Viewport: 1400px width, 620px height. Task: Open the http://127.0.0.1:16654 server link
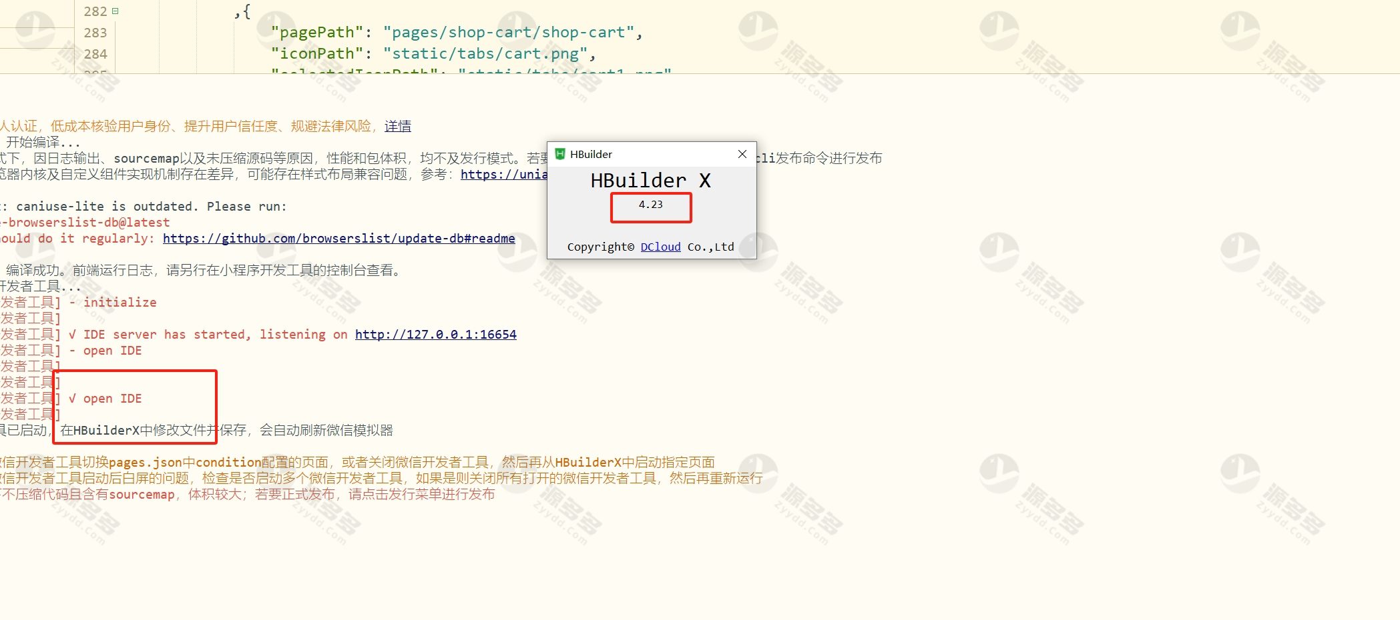(435, 335)
